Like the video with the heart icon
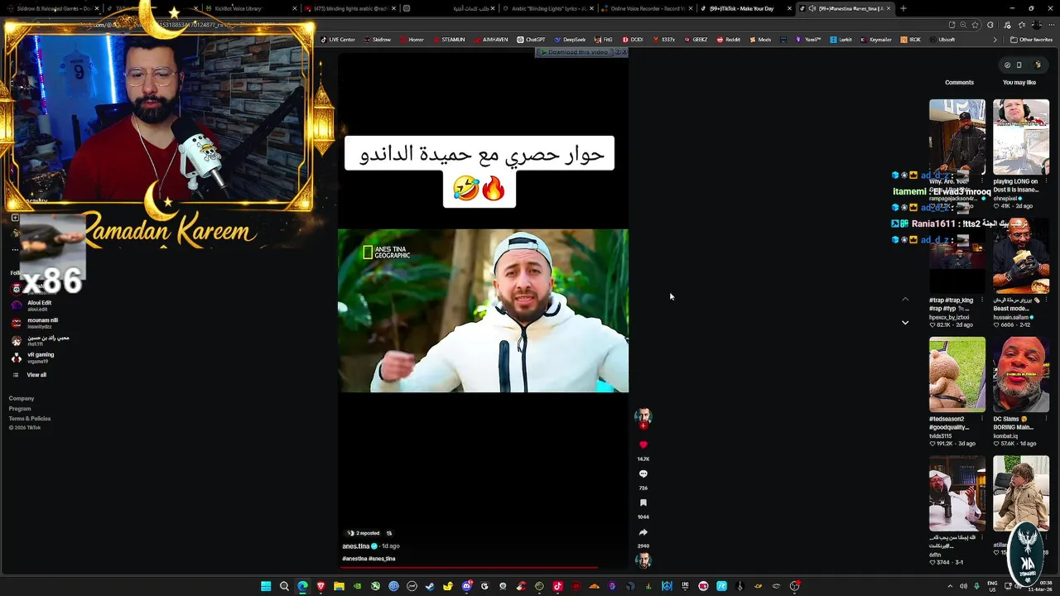 click(643, 445)
